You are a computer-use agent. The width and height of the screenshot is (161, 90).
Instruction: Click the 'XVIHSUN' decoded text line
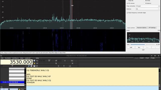click(31, 82)
